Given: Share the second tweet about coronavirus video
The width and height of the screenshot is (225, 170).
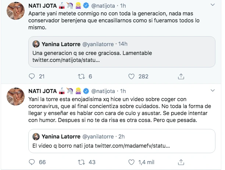Looking at the screenshot, I should pyautogui.click(x=181, y=162).
